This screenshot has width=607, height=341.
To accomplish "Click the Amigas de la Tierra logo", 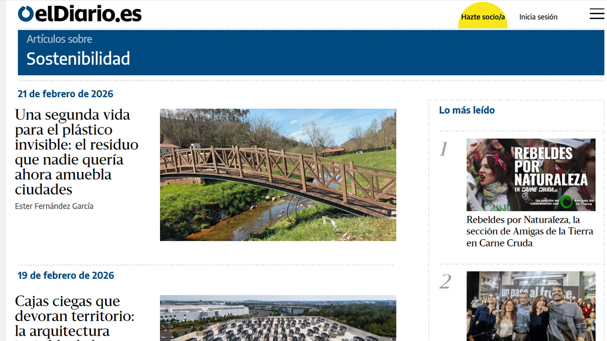I will 576,202.
